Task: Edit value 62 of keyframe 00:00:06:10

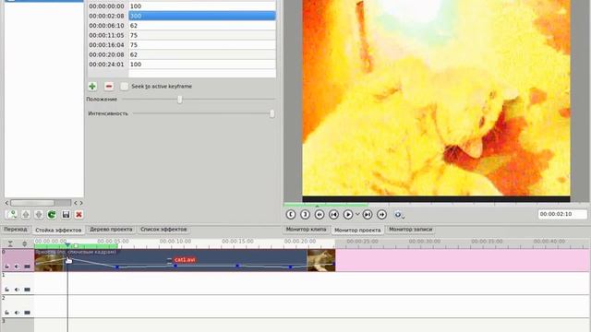Action: point(202,26)
